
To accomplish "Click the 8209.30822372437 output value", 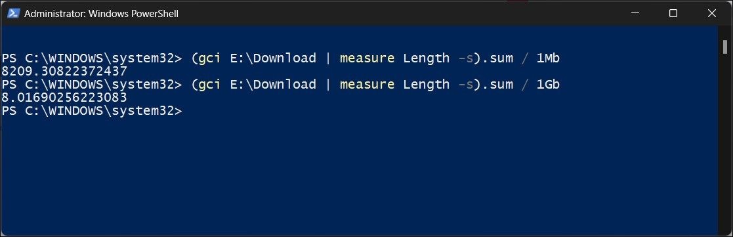I will tap(64, 71).
